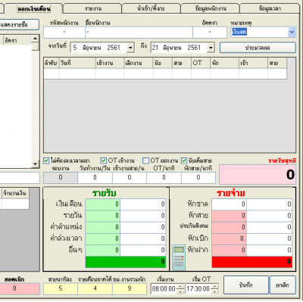Enable the OT ออกงาน checkbox
This screenshot has width=303, height=302.
pos(145,160)
